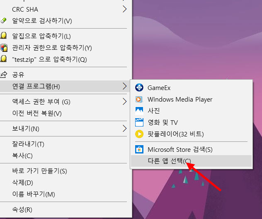Click the Microsoft Store bag icon
Image resolution: width=262 pixels, height=219 pixels.
pyautogui.click(x=139, y=149)
